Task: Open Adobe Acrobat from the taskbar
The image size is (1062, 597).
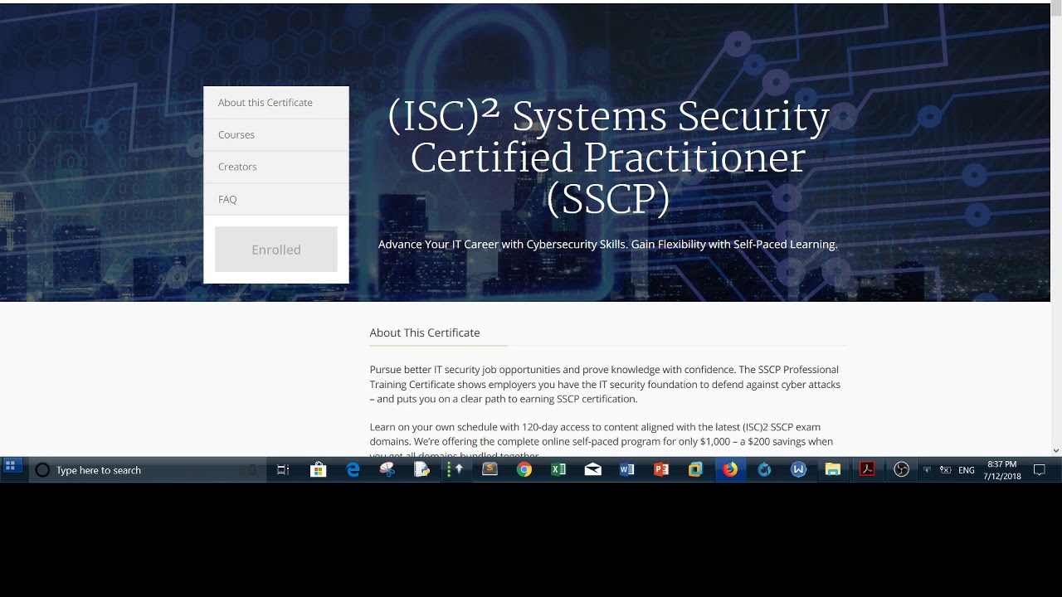Action: [x=867, y=470]
